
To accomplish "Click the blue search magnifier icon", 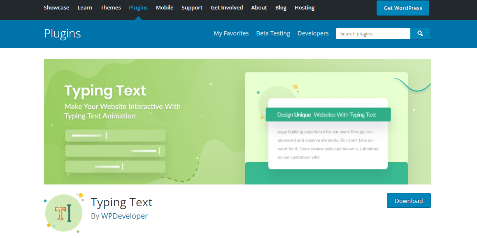I will [420, 33].
